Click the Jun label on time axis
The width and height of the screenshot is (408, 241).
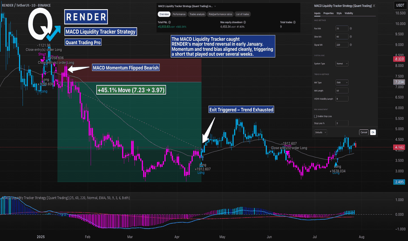pyautogui.click(x=269, y=237)
